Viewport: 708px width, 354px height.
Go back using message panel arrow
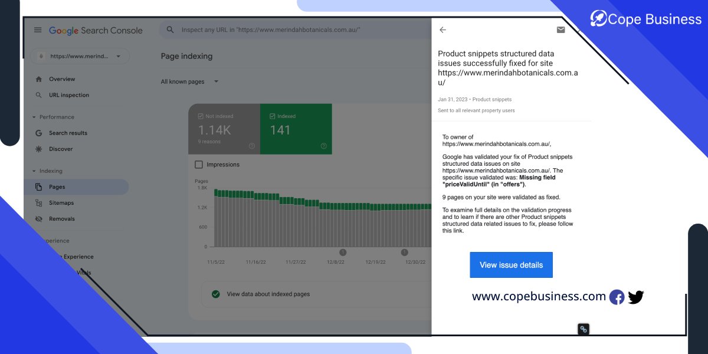point(443,30)
